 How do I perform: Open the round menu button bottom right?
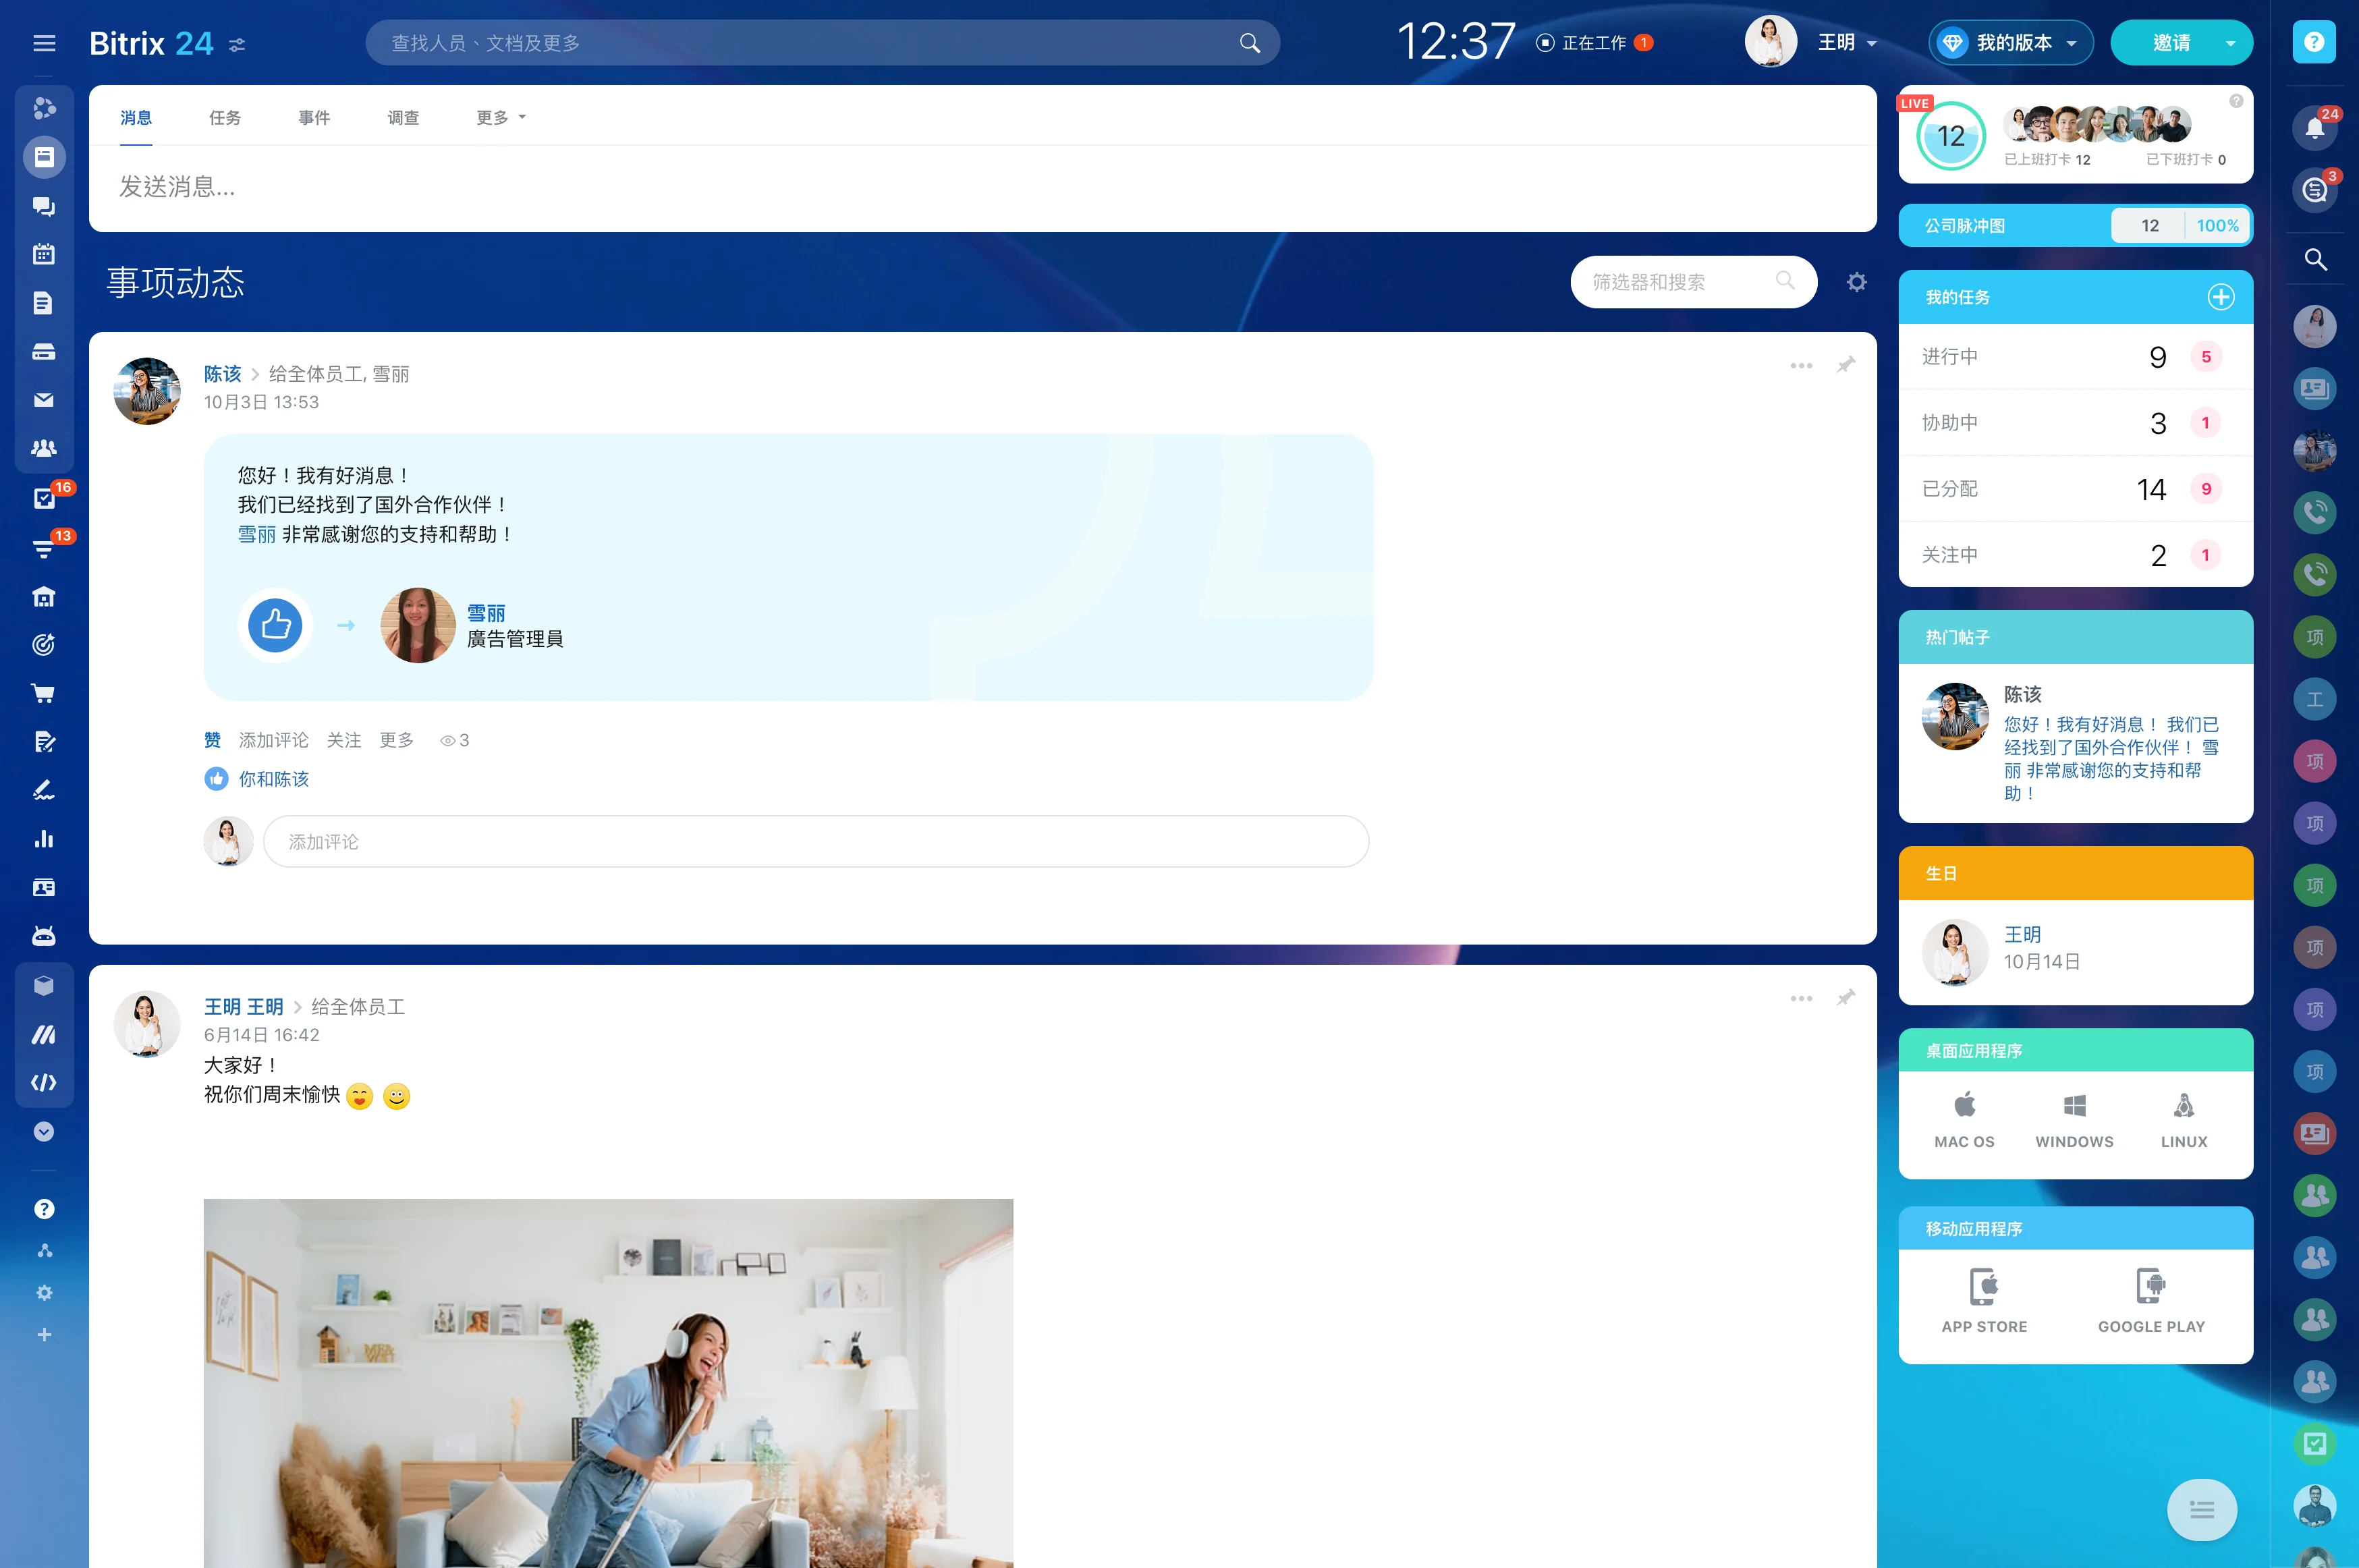(2201, 1510)
